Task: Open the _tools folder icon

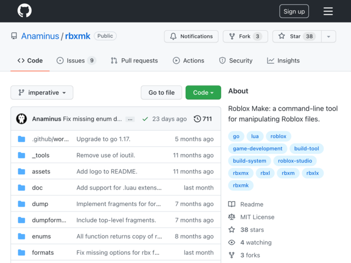Action: pos(21,155)
